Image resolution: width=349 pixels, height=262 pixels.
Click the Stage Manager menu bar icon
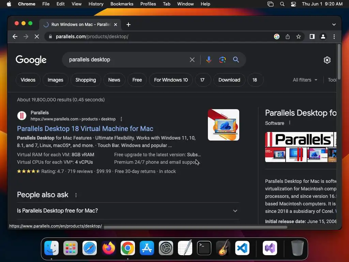click(x=270, y=4)
